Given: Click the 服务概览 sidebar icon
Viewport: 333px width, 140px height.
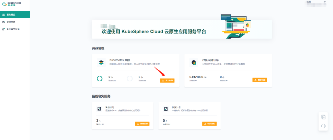Looking at the screenshot, I should click(x=3, y=15).
